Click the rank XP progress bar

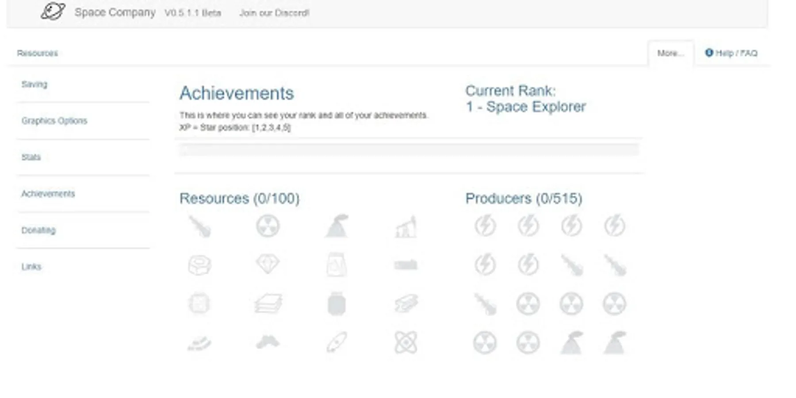coord(409,149)
